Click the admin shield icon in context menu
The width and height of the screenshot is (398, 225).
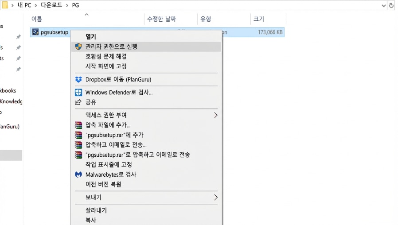pyautogui.click(x=78, y=47)
